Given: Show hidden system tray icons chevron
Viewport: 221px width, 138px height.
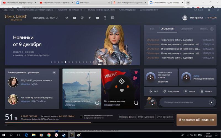Looking at the screenshot, I should click(x=188, y=135).
